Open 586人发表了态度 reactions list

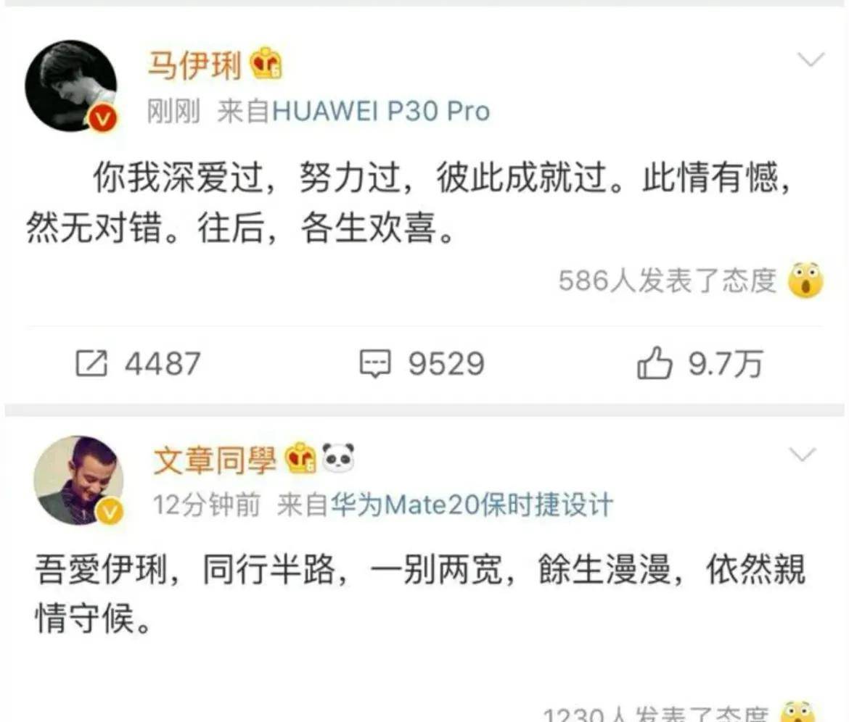click(x=667, y=281)
